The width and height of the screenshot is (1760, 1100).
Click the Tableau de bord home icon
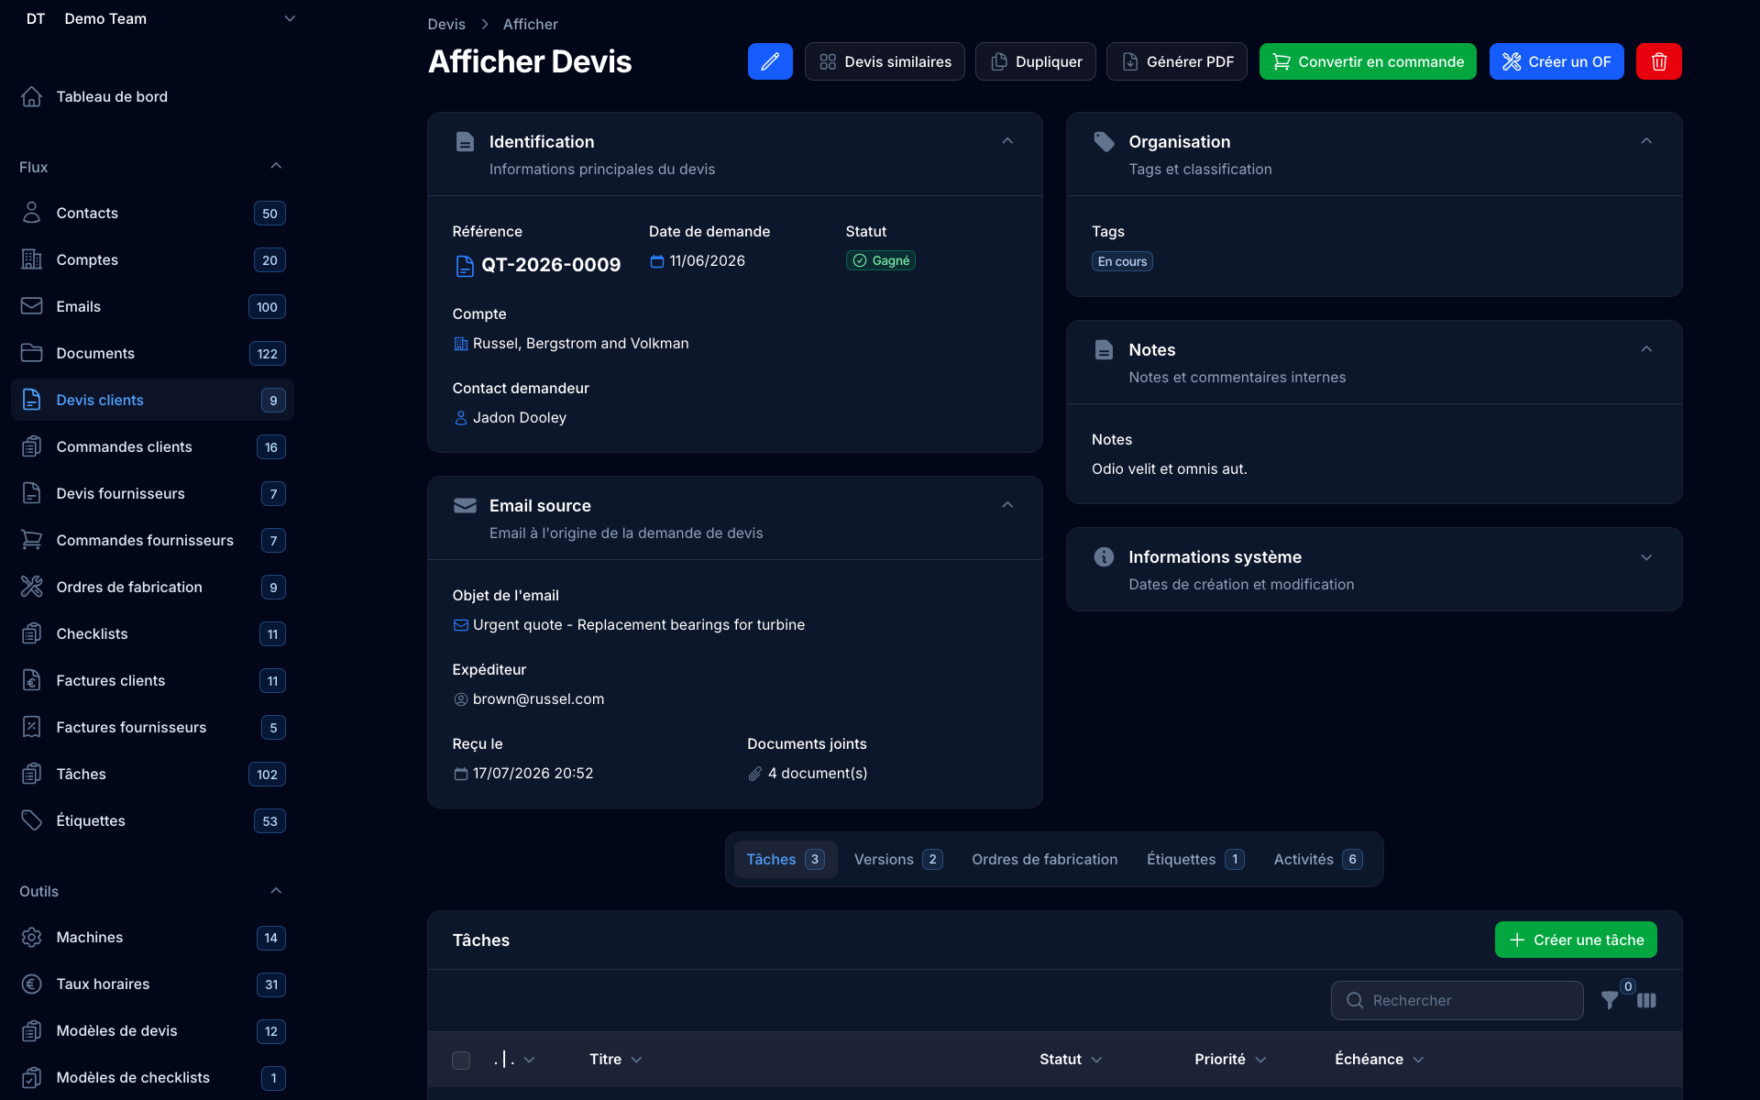pos(32,96)
